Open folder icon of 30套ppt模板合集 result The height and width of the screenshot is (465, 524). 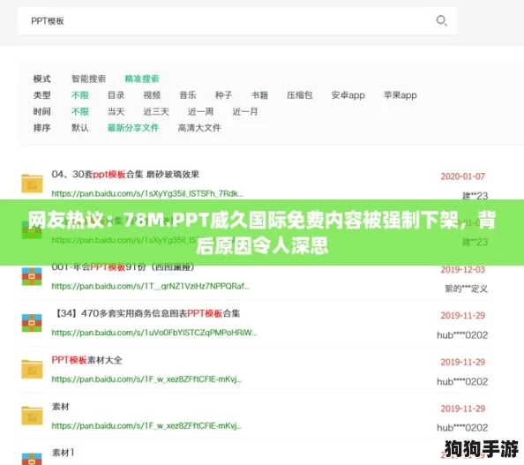click(32, 184)
